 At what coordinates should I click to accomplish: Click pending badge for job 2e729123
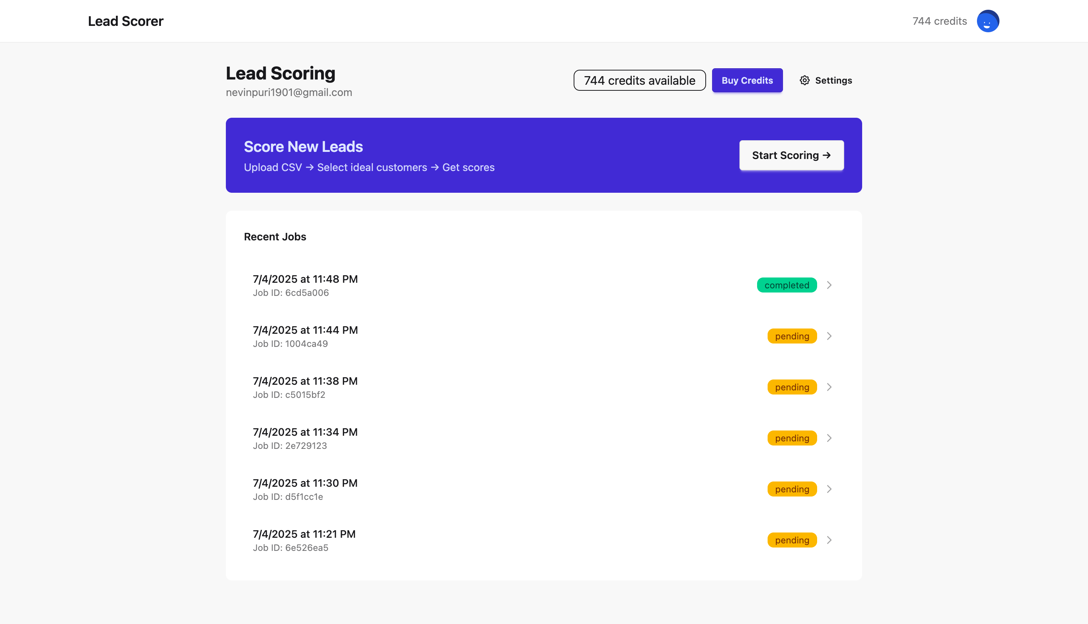[x=792, y=438]
